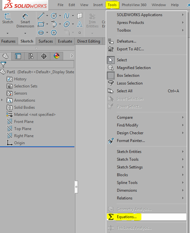The width and height of the screenshot is (190, 233).
Task: Open the Circle tool dropdown arrow
Action: tap(60, 15)
